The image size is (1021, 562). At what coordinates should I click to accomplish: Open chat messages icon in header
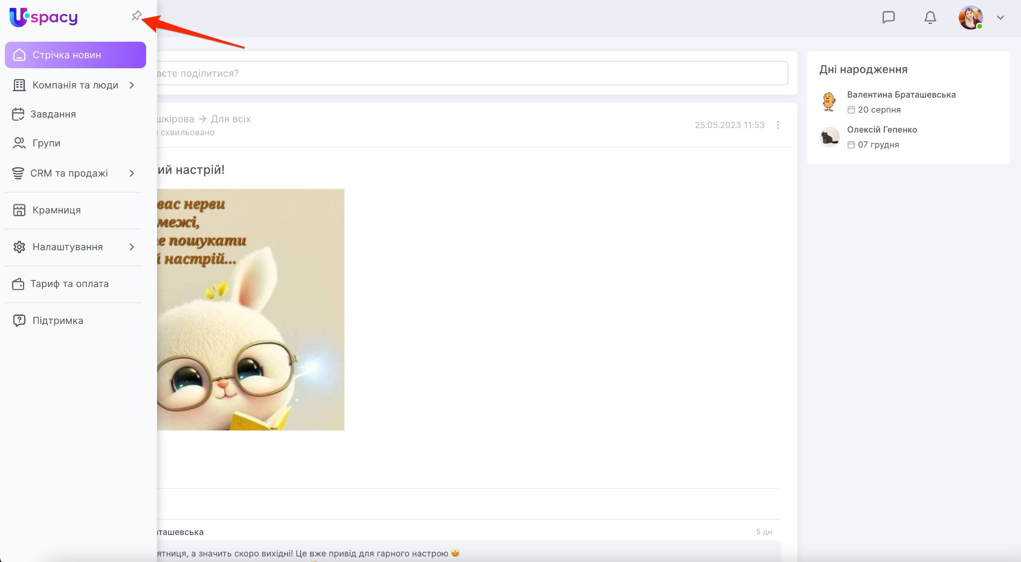click(888, 17)
